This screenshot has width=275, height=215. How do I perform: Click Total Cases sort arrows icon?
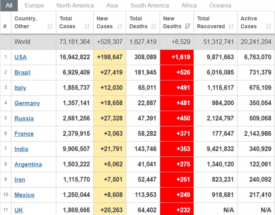pos(87,26)
